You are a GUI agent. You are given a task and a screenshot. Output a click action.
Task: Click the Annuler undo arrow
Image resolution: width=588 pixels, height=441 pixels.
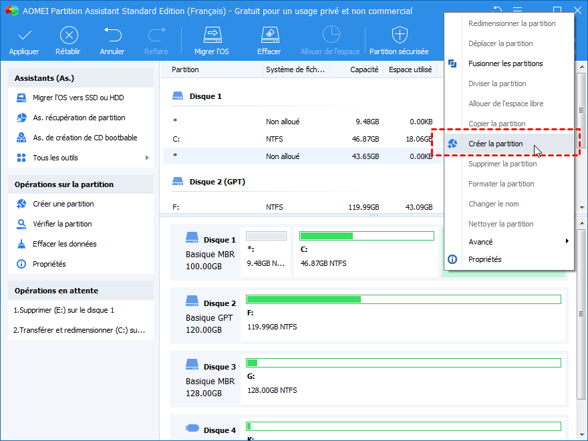pos(112,35)
